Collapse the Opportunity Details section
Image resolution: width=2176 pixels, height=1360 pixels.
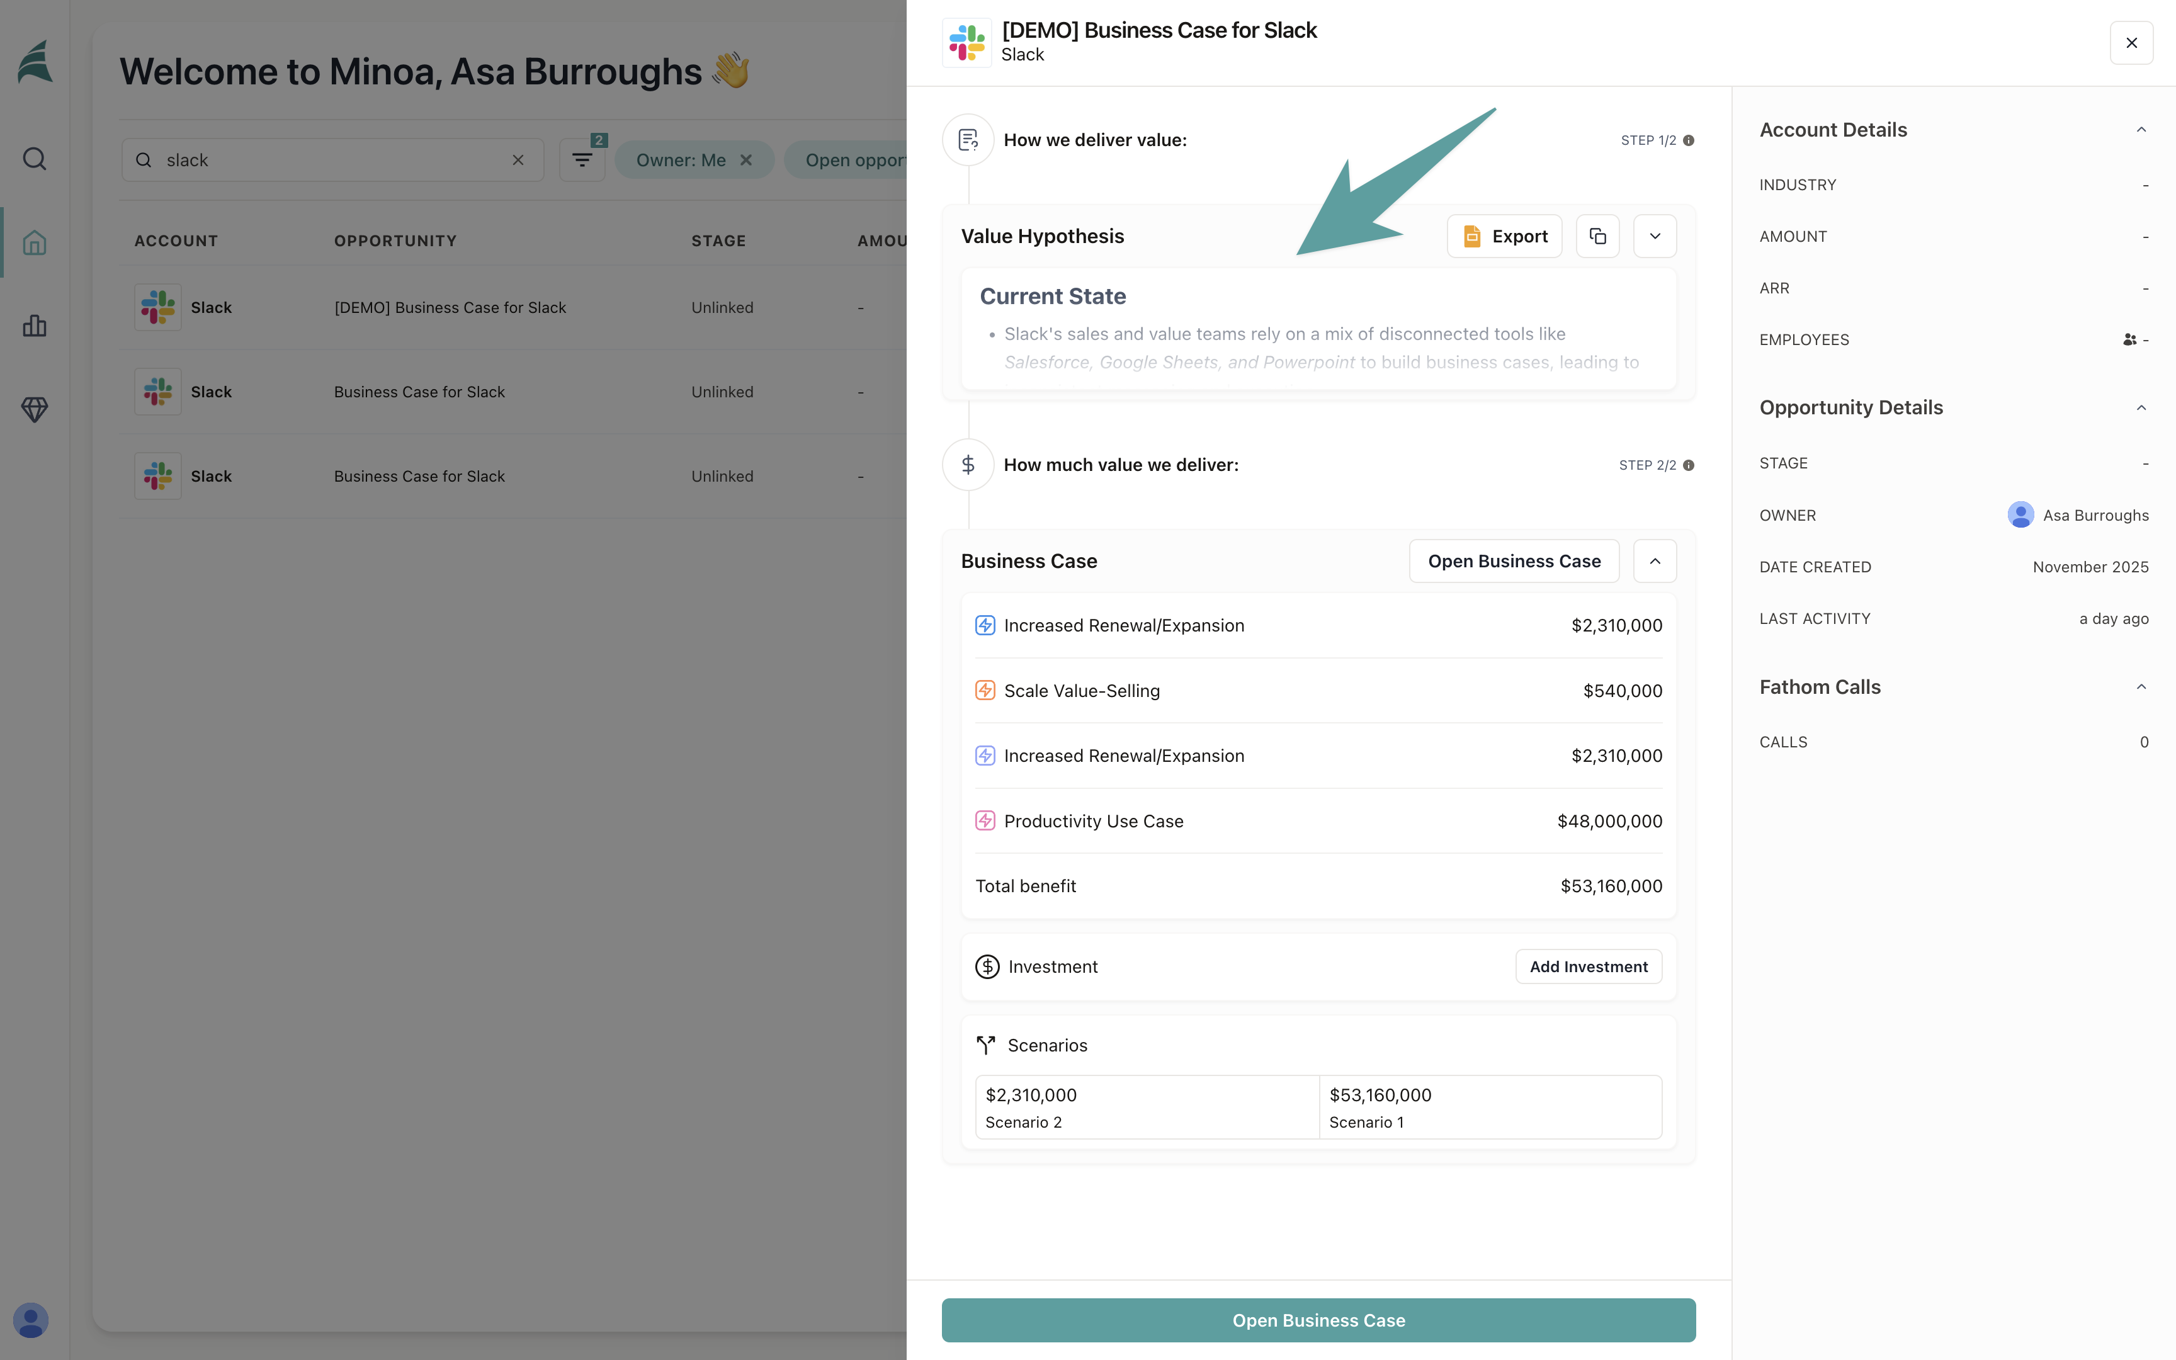2141,407
